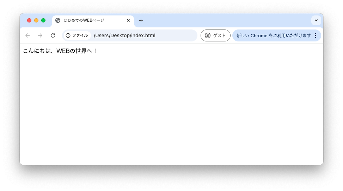Click the こんにちは、WEBの世界へ！ page text

59,51
